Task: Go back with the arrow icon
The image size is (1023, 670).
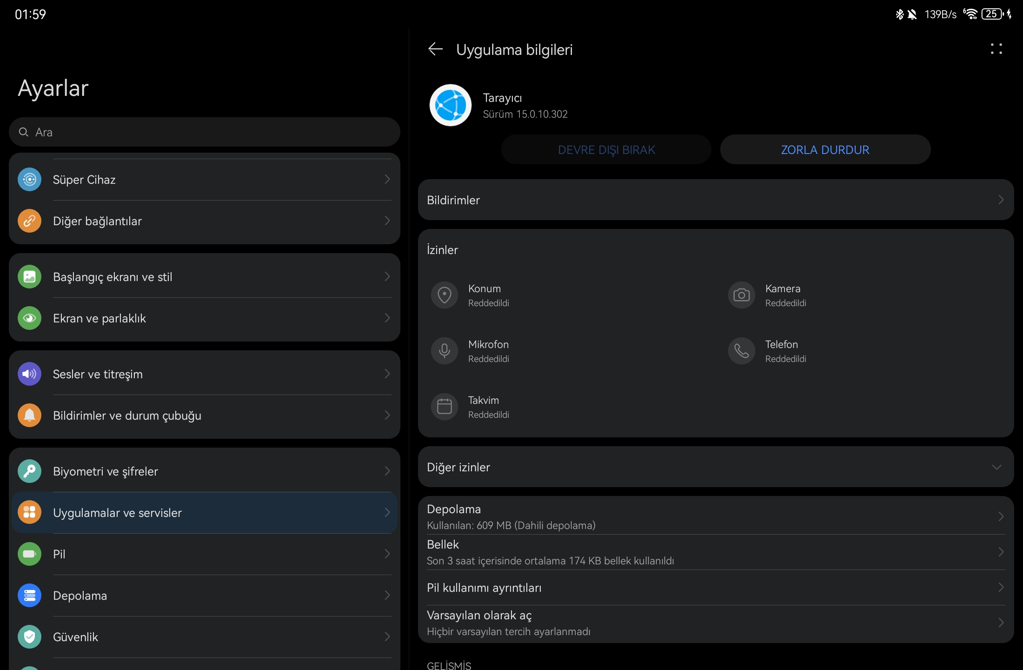Action: click(435, 49)
